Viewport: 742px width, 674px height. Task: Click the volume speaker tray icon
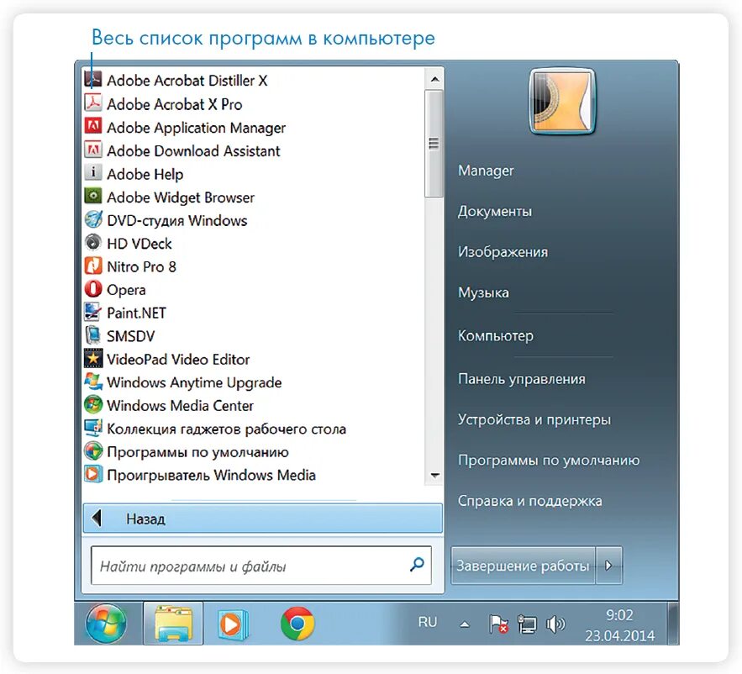point(555,624)
